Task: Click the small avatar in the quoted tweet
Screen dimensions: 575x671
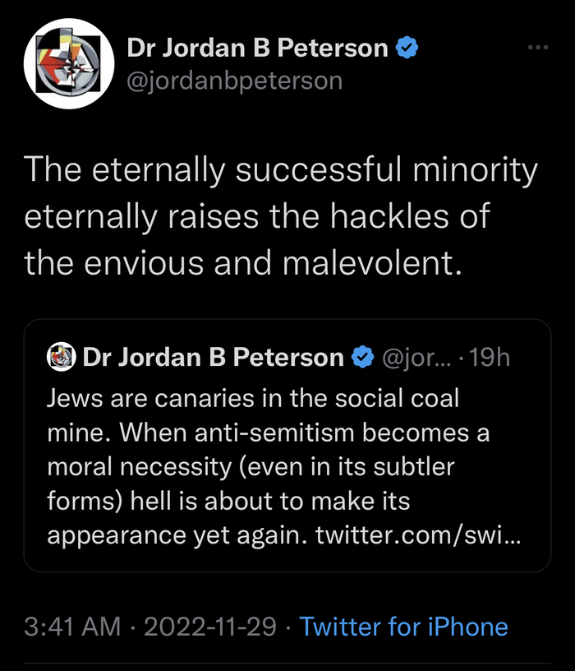Action: click(x=61, y=357)
